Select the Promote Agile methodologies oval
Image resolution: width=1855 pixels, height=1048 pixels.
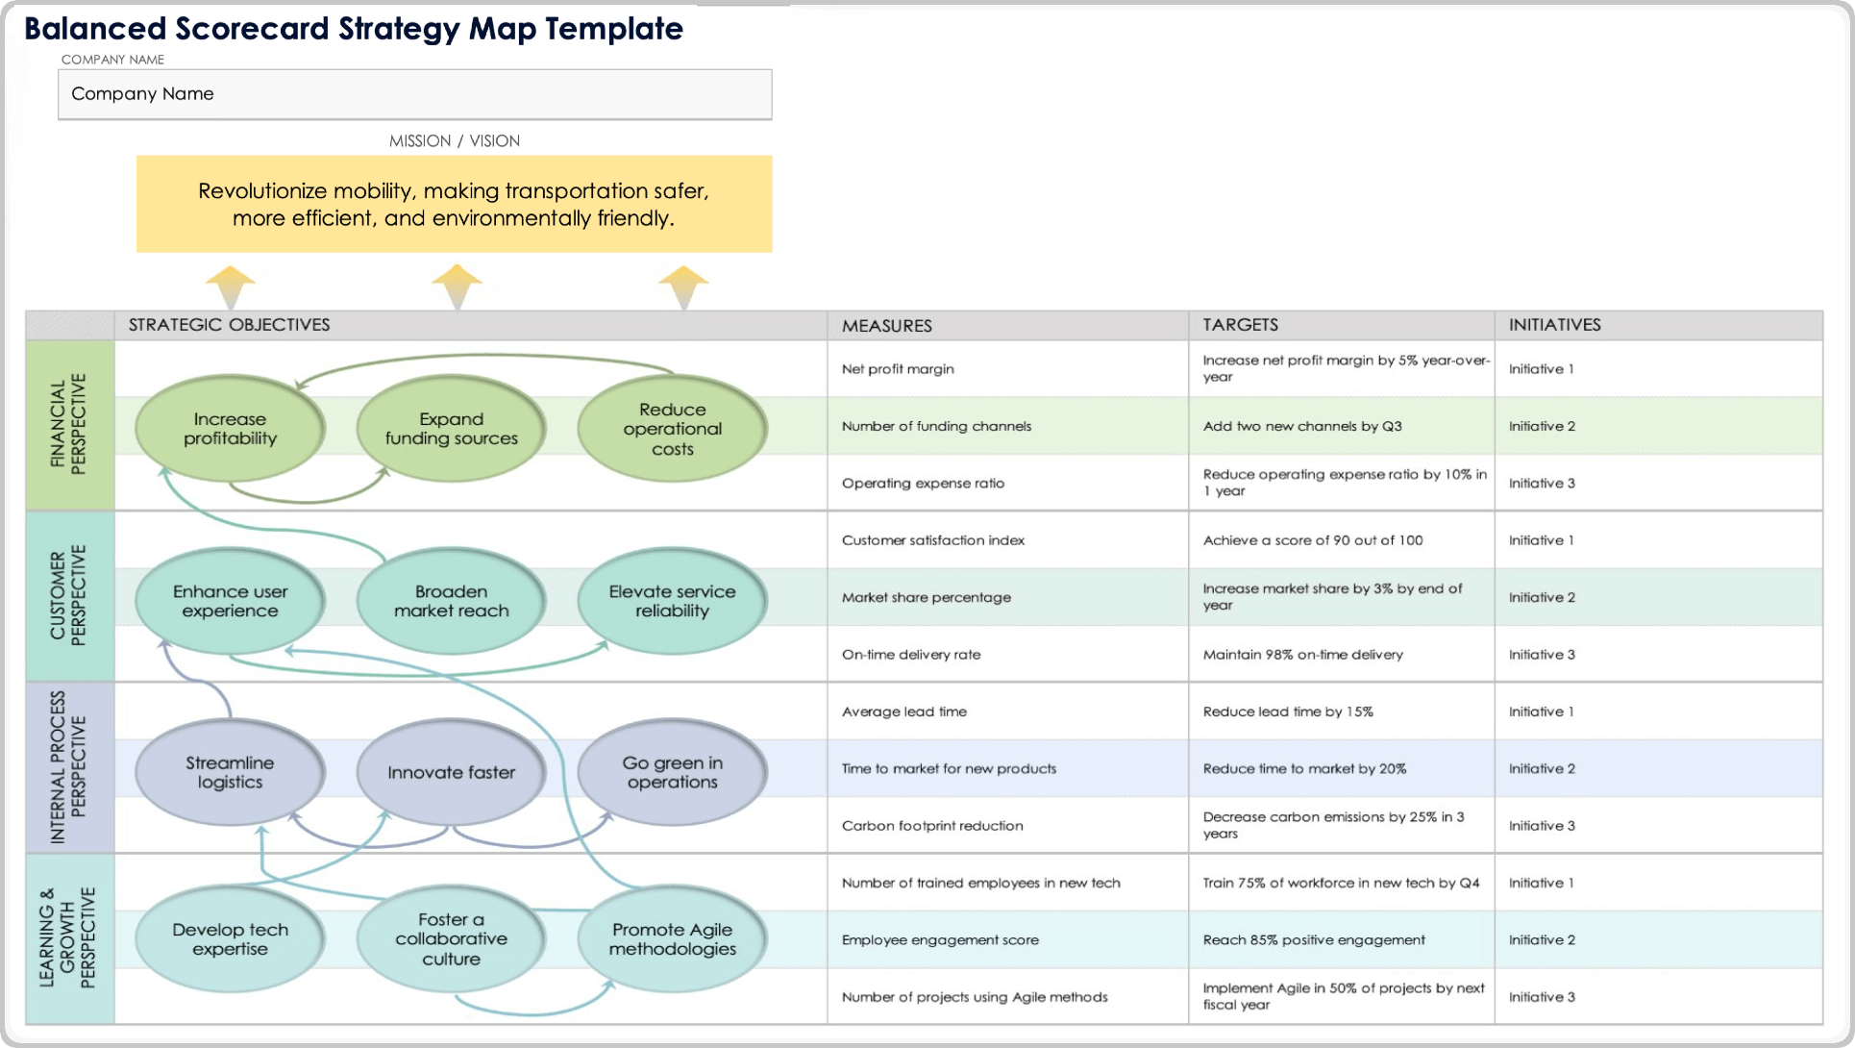tap(672, 939)
